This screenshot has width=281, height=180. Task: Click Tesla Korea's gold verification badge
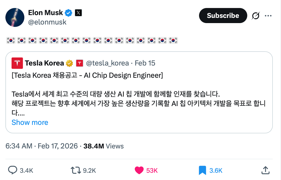click(x=69, y=63)
